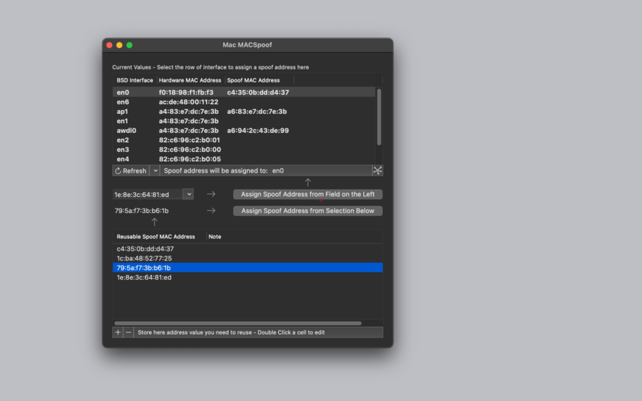Remove selected address with minus button
Image resolution: width=642 pixels, height=401 pixels.
[128, 332]
